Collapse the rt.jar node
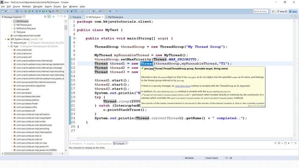 pos(8,46)
